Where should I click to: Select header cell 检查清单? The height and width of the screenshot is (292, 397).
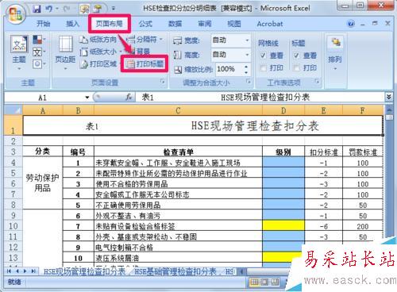coord(178,152)
